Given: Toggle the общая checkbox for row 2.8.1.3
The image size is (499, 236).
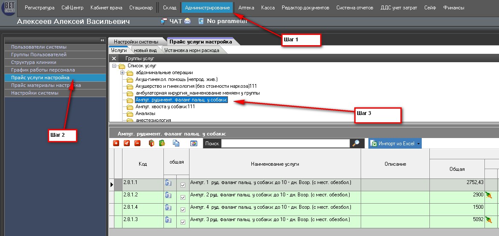Looking at the screenshot, I should [183, 222].
